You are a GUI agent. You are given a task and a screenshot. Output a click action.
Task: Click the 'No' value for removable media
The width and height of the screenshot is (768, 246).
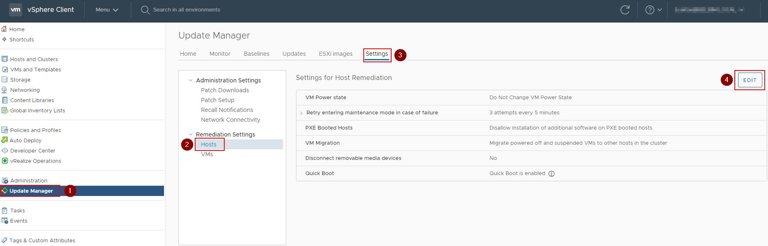click(x=493, y=158)
